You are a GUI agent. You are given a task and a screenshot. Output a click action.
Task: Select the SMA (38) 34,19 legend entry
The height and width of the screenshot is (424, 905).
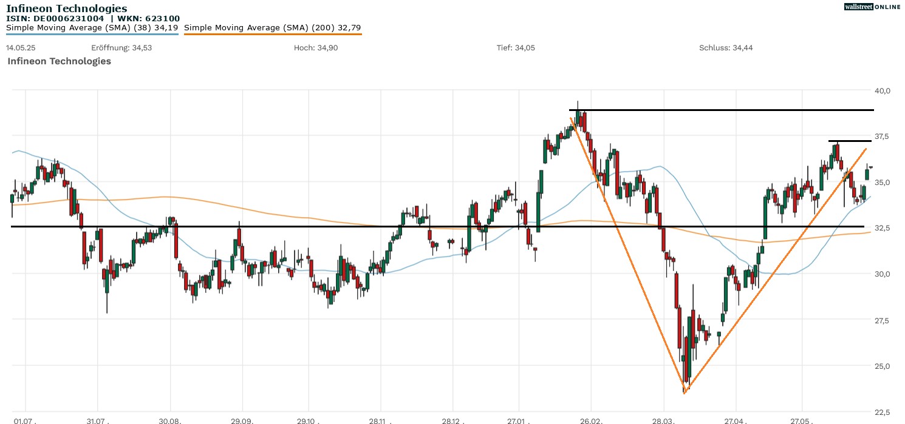[92, 27]
